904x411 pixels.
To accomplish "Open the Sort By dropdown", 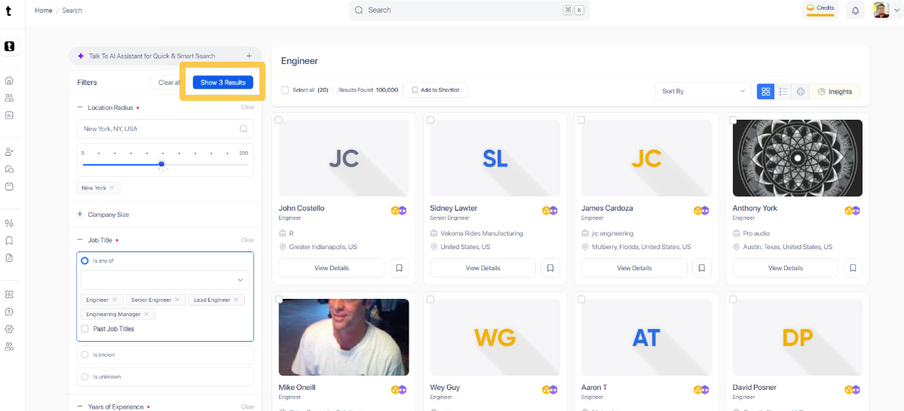I will pos(703,91).
